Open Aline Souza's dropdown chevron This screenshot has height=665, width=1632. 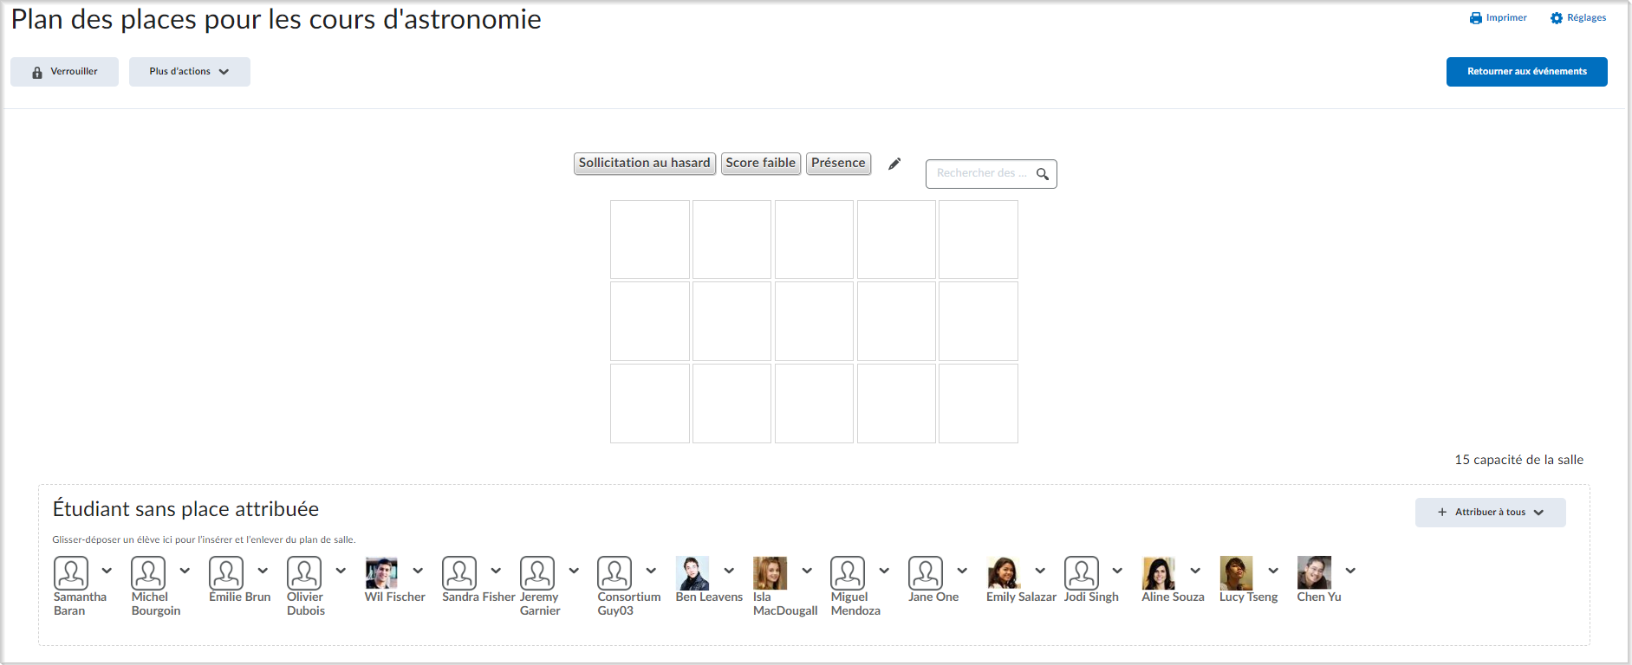click(1195, 571)
